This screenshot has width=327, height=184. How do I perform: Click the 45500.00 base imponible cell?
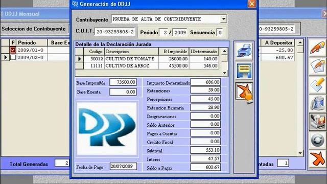point(174,66)
